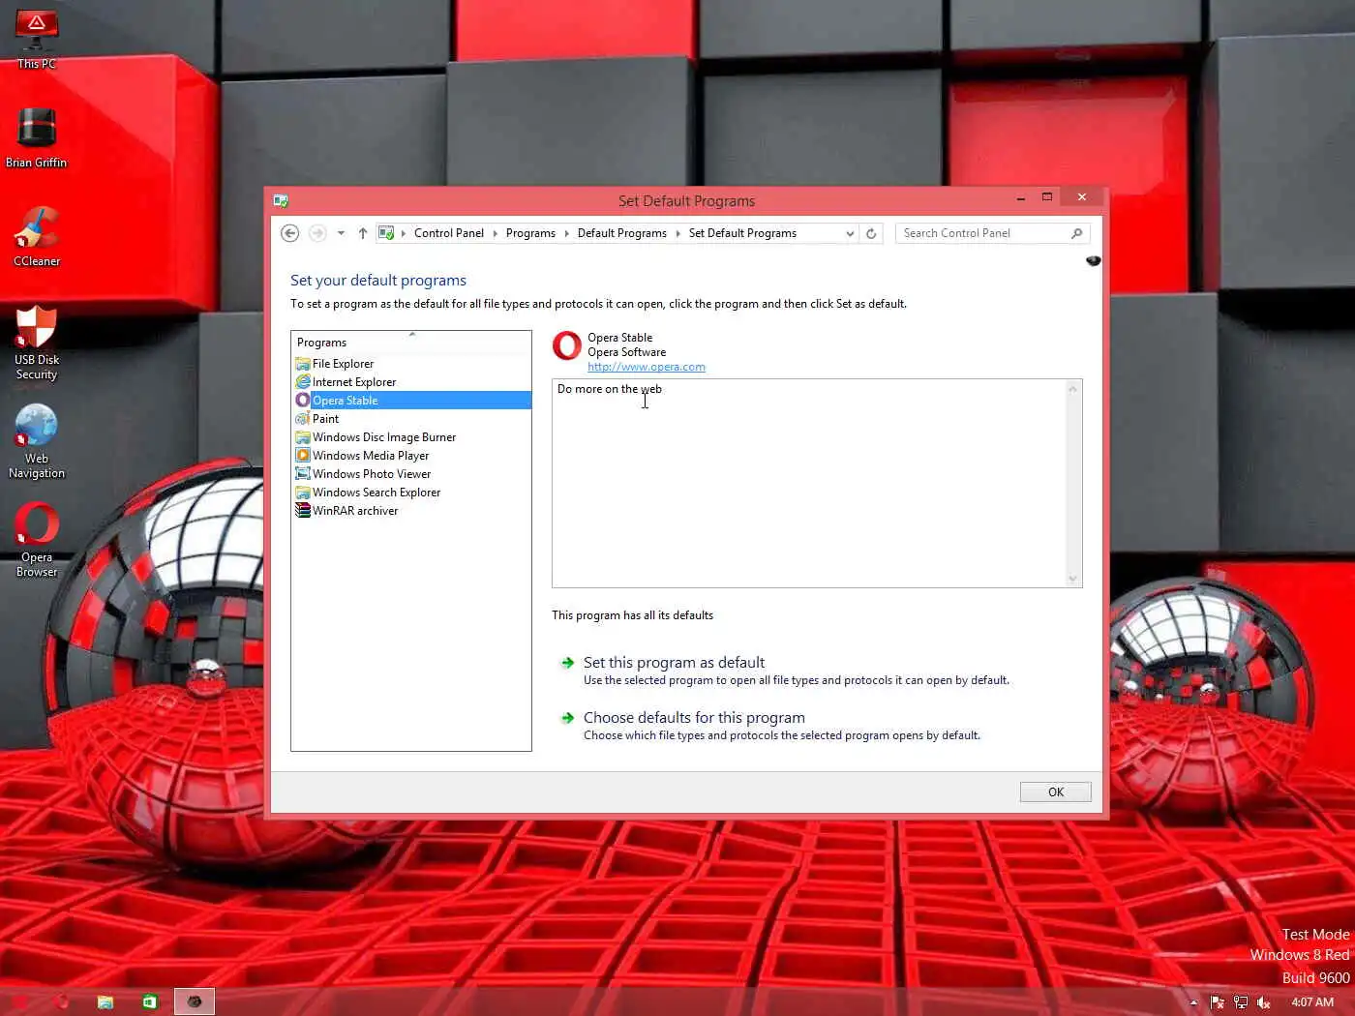Click Set this program as default
This screenshot has height=1016, width=1355.
coord(674,663)
